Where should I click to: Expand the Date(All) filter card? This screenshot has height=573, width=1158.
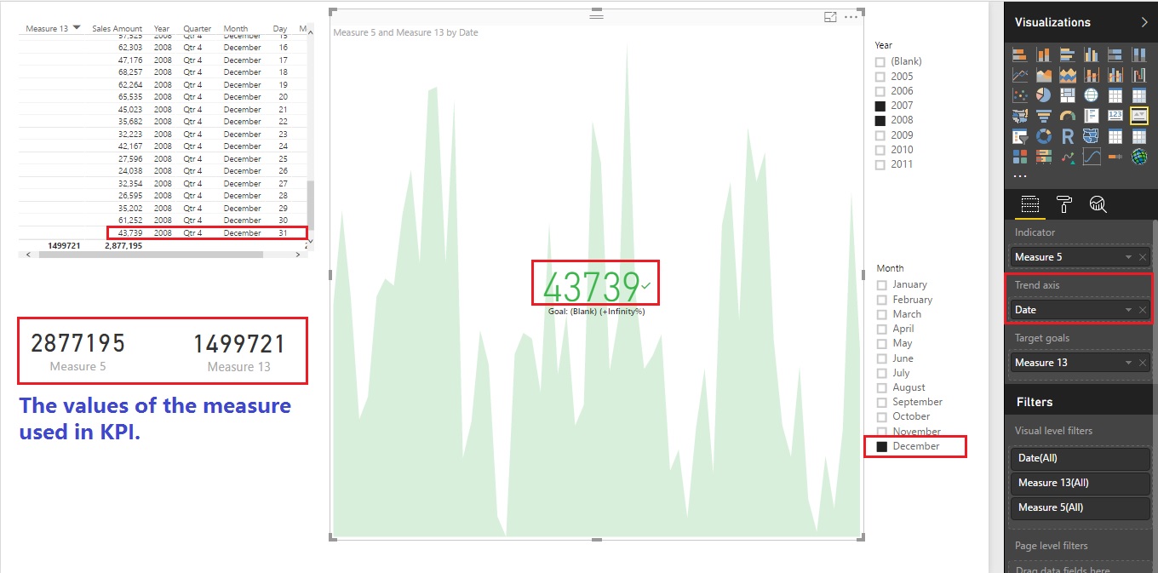pyautogui.click(x=1079, y=458)
